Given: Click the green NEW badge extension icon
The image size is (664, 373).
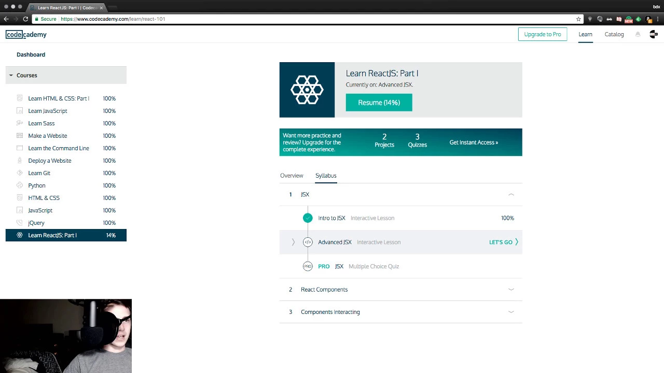Looking at the screenshot, I should [x=629, y=20].
